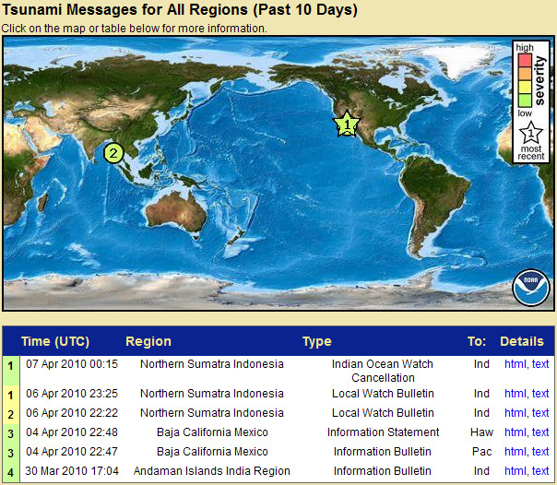The width and height of the screenshot is (557, 485).
Task: Click the red high severity swatch
Action: tap(525, 60)
